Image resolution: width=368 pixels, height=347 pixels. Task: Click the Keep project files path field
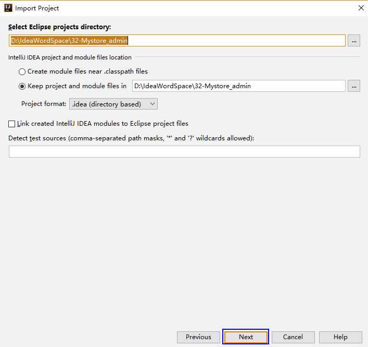[x=239, y=86]
